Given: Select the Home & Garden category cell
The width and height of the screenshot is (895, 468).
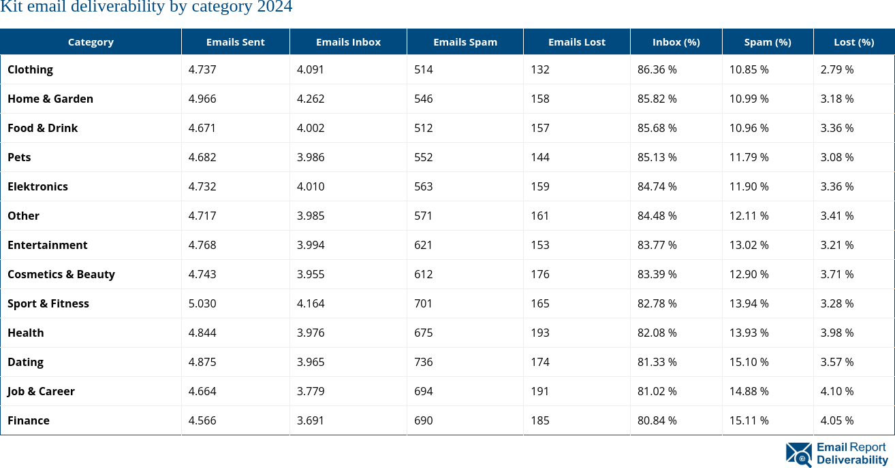Looking at the screenshot, I should click(x=91, y=99).
